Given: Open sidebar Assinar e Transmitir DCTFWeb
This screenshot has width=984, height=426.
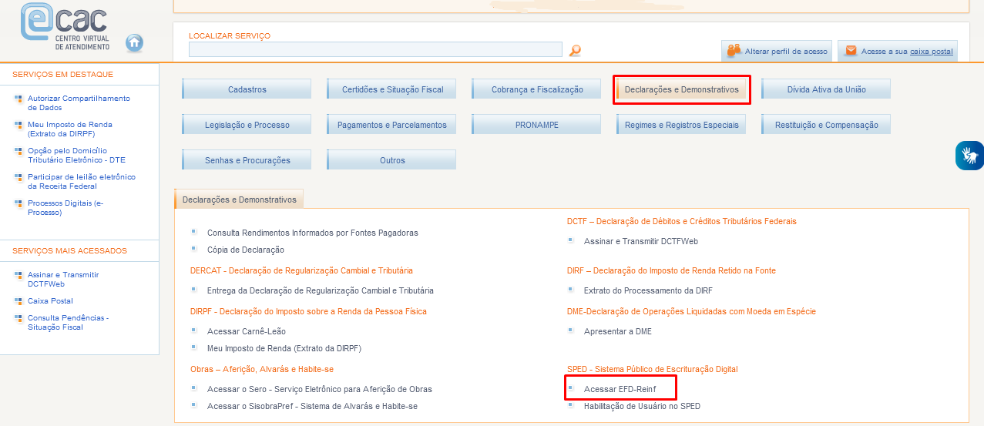Looking at the screenshot, I should (x=63, y=280).
